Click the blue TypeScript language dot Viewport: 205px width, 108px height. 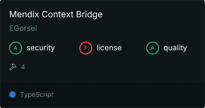click(x=12, y=94)
